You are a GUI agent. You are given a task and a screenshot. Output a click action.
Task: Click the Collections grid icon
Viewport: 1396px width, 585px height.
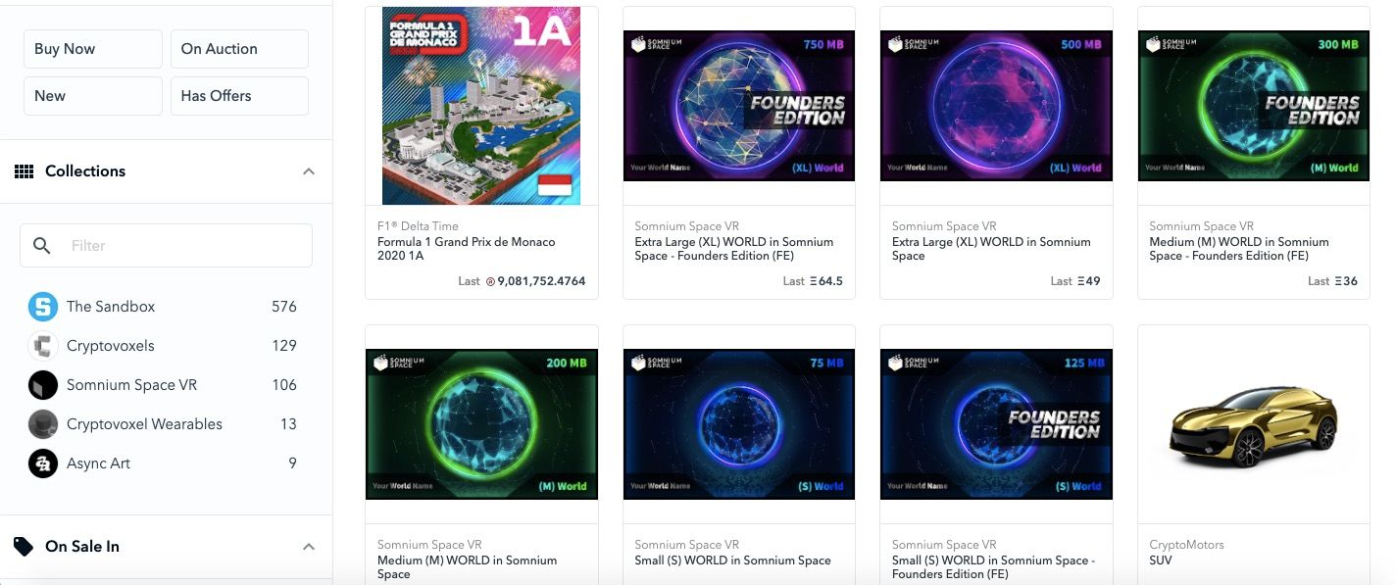click(24, 171)
